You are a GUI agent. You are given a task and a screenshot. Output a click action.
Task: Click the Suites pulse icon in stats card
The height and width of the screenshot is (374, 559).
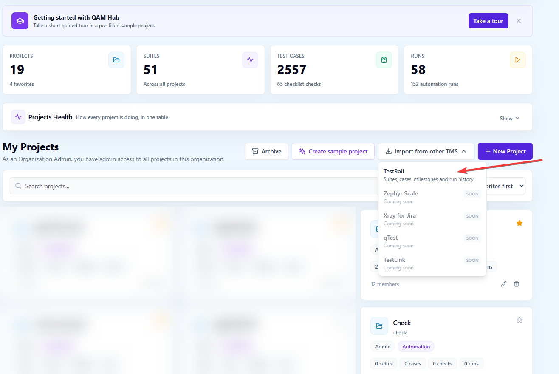tap(250, 60)
